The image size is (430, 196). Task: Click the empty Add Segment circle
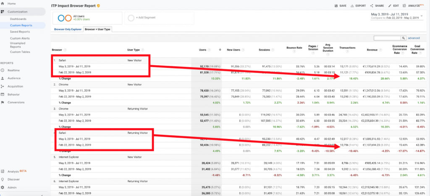point(131,18)
